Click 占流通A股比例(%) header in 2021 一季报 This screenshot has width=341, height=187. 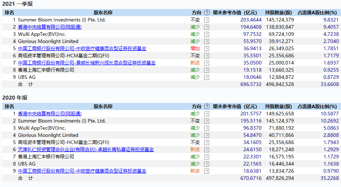pos(317,13)
